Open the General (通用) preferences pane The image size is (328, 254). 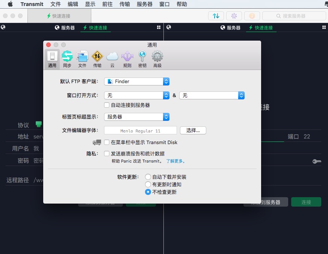pyautogui.click(x=52, y=59)
